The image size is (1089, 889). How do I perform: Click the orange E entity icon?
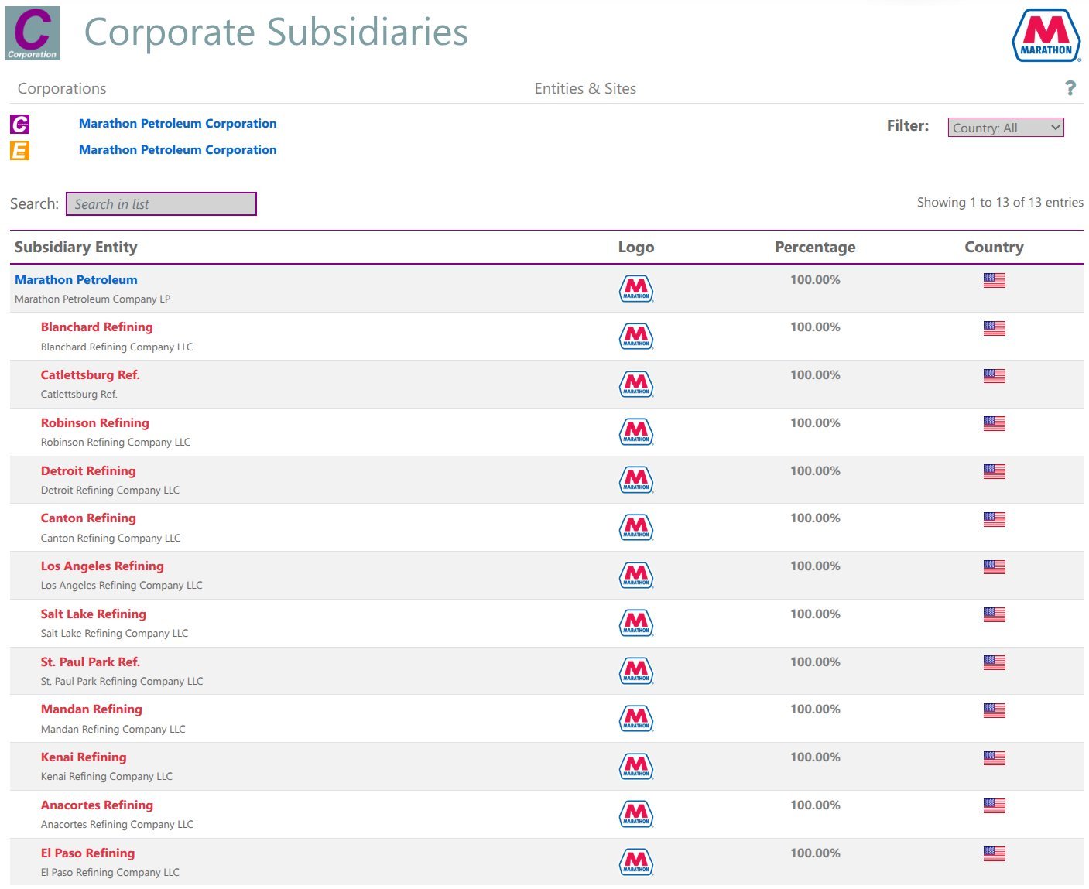click(x=20, y=150)
